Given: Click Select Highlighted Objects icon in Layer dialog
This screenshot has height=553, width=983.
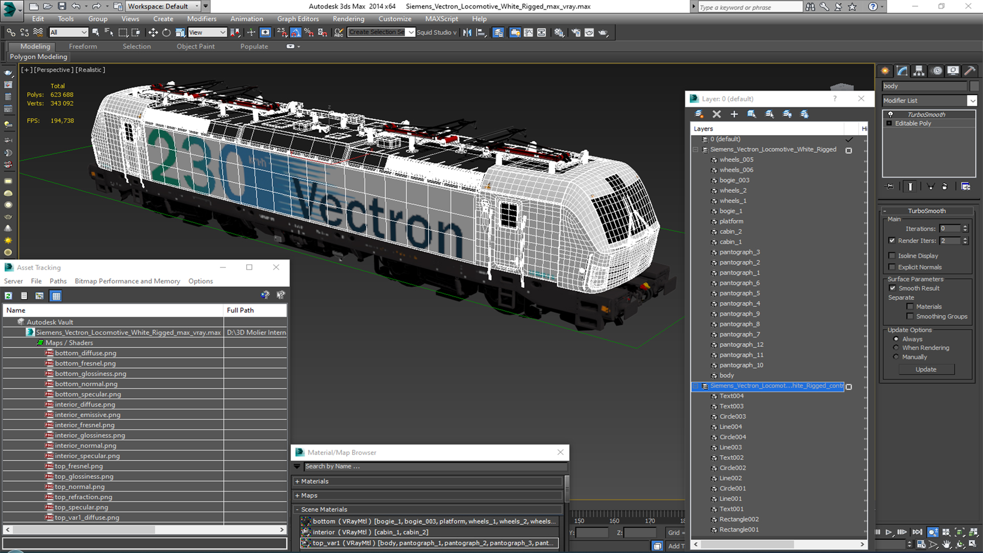Looking at the screenshot, I should (x=752, y=114).
